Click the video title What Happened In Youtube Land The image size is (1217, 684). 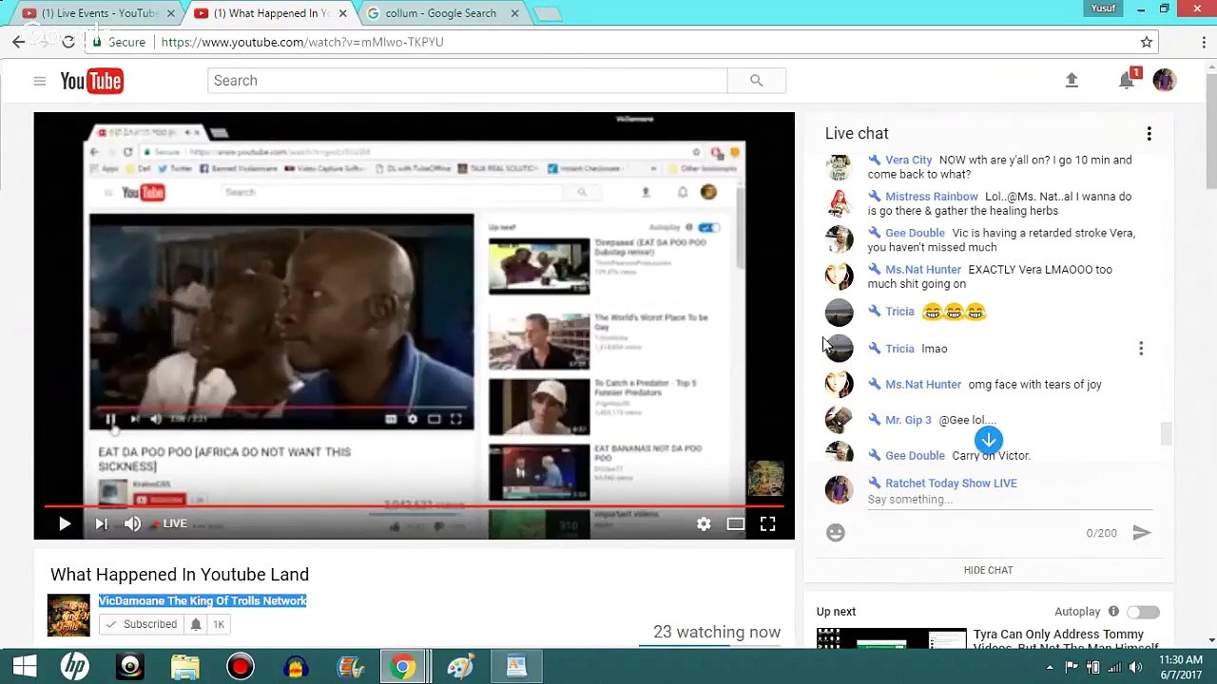180,575
